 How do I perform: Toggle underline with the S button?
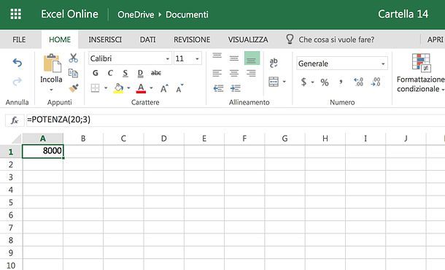pos(125,74)
